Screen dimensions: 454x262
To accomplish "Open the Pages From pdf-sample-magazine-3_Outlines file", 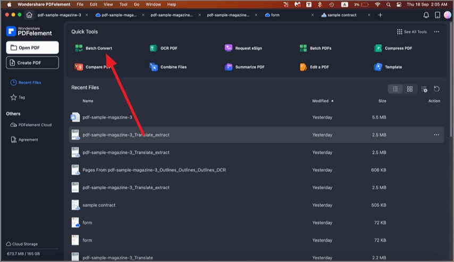I will point(257,170).
